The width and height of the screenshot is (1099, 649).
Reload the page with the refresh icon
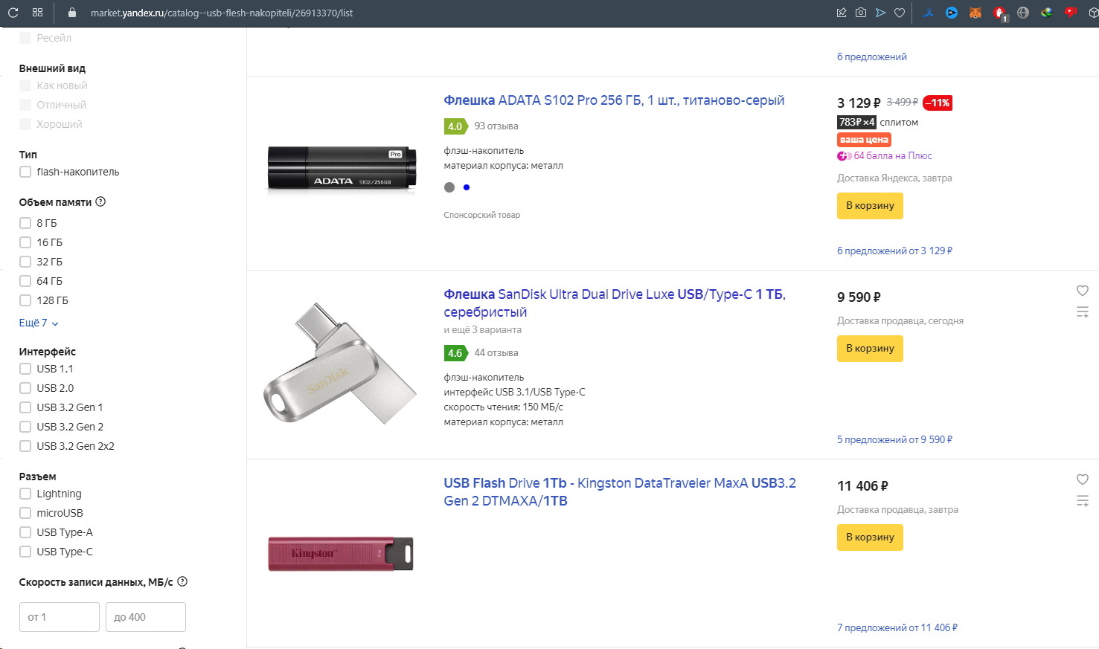(13, 13)
